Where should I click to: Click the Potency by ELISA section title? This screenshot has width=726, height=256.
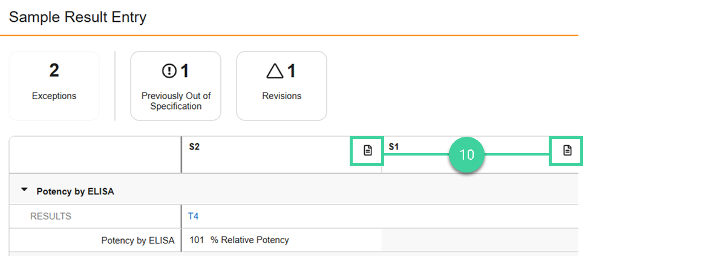(75, 191)
